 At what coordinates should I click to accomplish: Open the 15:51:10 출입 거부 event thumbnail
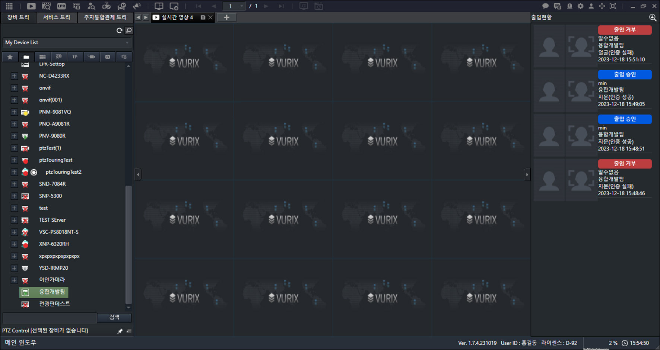pos(565,46)
